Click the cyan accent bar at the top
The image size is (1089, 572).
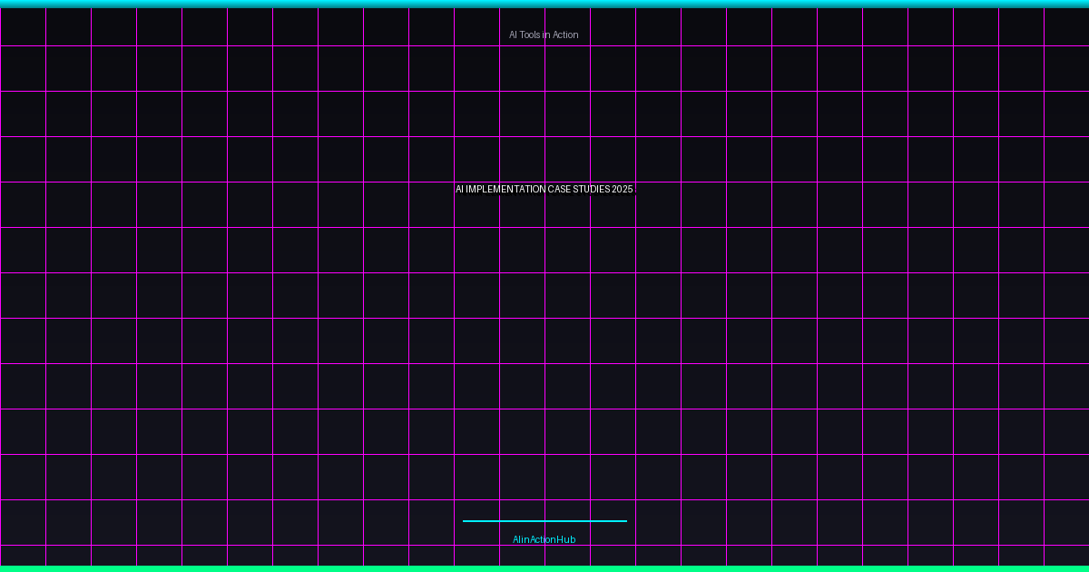544,4
